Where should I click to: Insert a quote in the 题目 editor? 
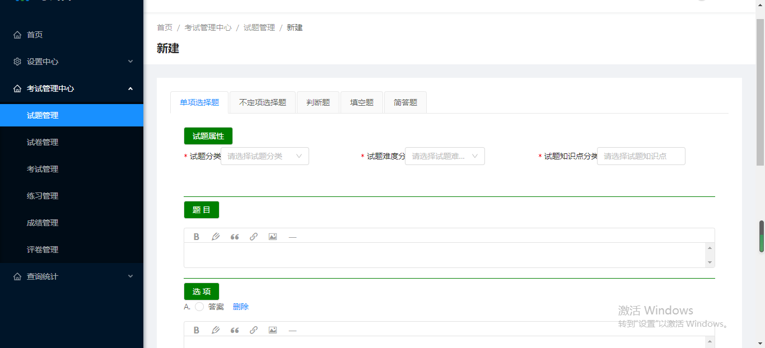[x=235, y=237]
